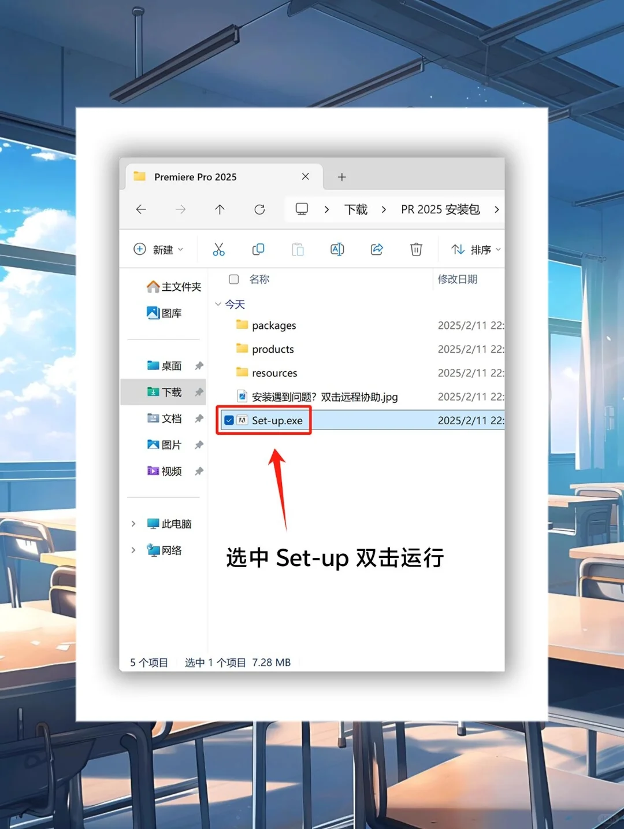Viewport: 624px width, 829px height.
Task: Open 视频 in sidebar
Action: [165, 471]
